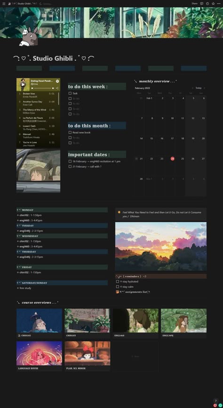Open the CHIN103 course card
The image size is (223, 408).
pyautogui.click(x=88, y=323)
